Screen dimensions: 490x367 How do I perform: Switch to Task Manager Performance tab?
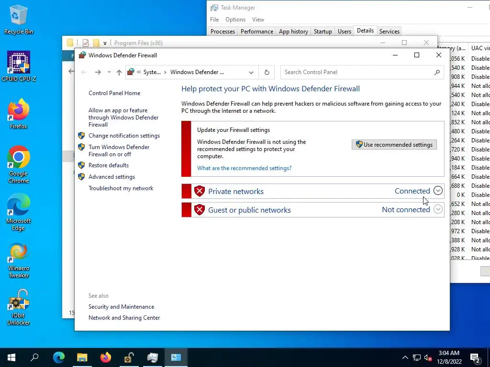(x=257, y=31)
